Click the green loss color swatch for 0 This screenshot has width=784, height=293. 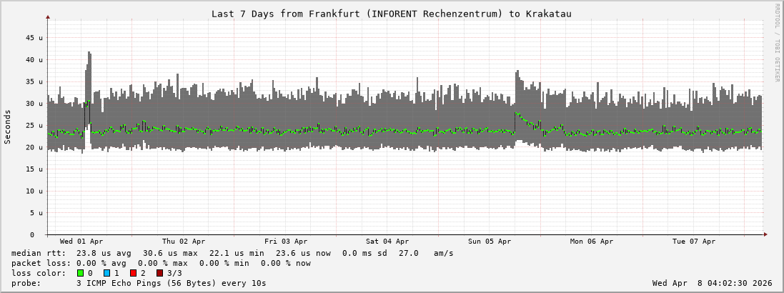coord(81,273)
